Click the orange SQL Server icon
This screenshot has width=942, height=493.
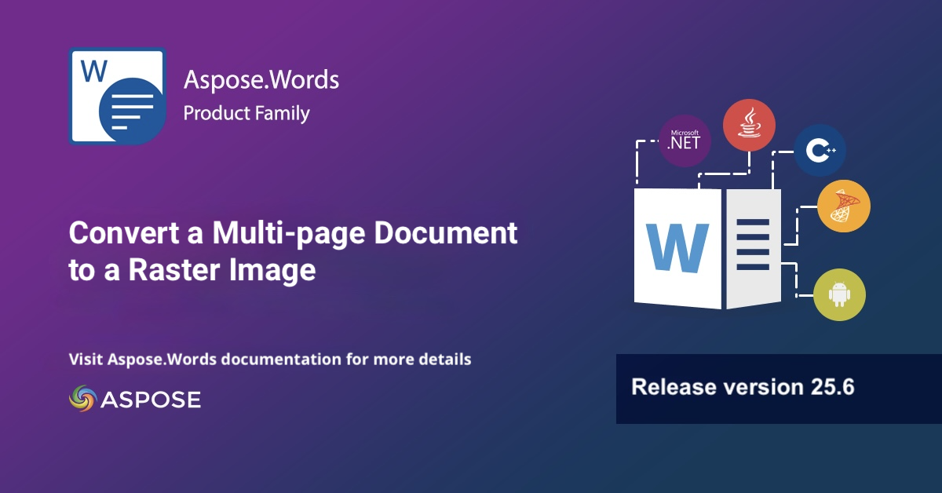tap(843, 206)
